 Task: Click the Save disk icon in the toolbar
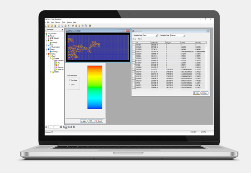(x=52, y=26)
